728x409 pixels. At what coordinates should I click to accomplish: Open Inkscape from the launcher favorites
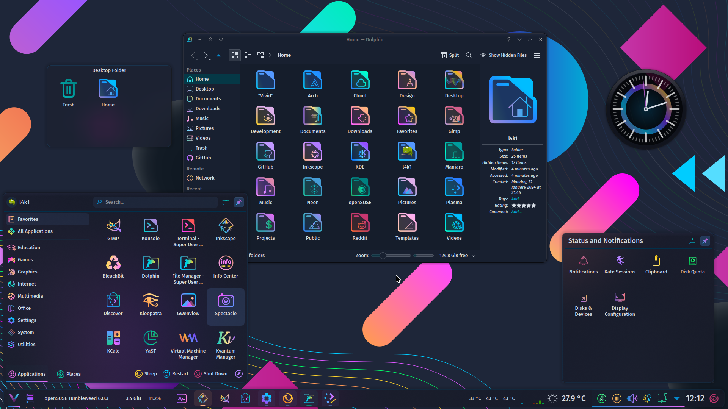pyautogui.click(x=226, y=230)
